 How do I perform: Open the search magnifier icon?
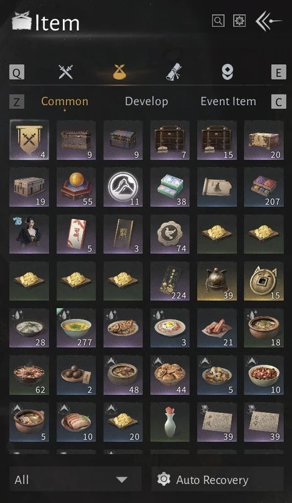pos(219,21)
